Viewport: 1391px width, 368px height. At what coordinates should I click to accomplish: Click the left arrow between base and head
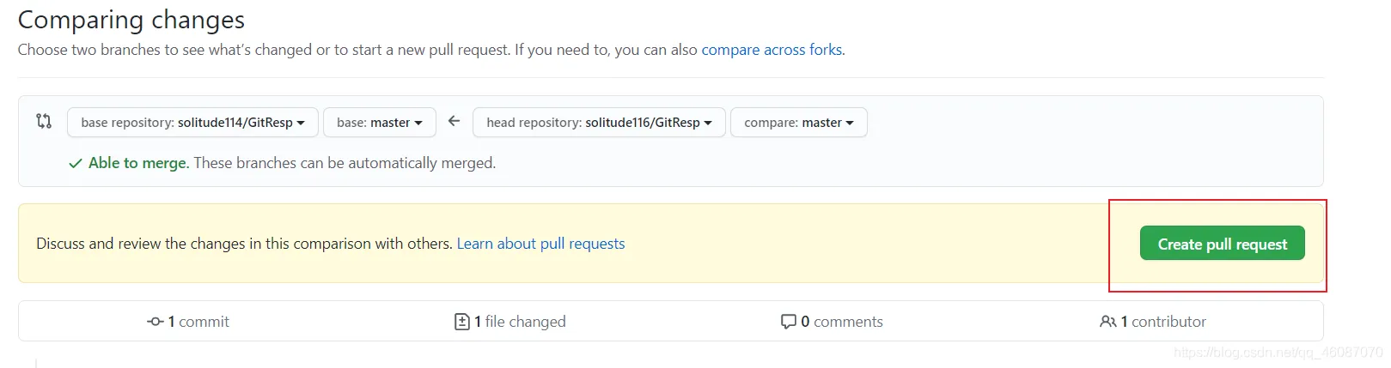coord(454,121)
